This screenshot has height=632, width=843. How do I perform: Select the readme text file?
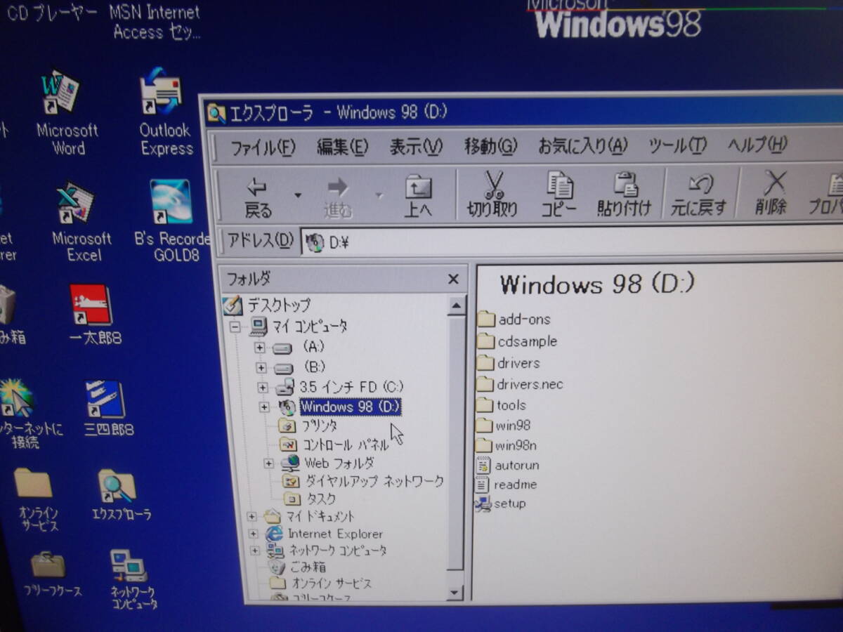coord(506,485)
